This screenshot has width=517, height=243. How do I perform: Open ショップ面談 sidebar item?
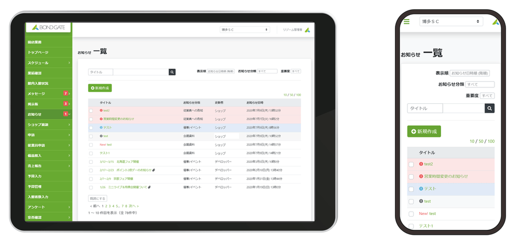click(x=48, y=125)
